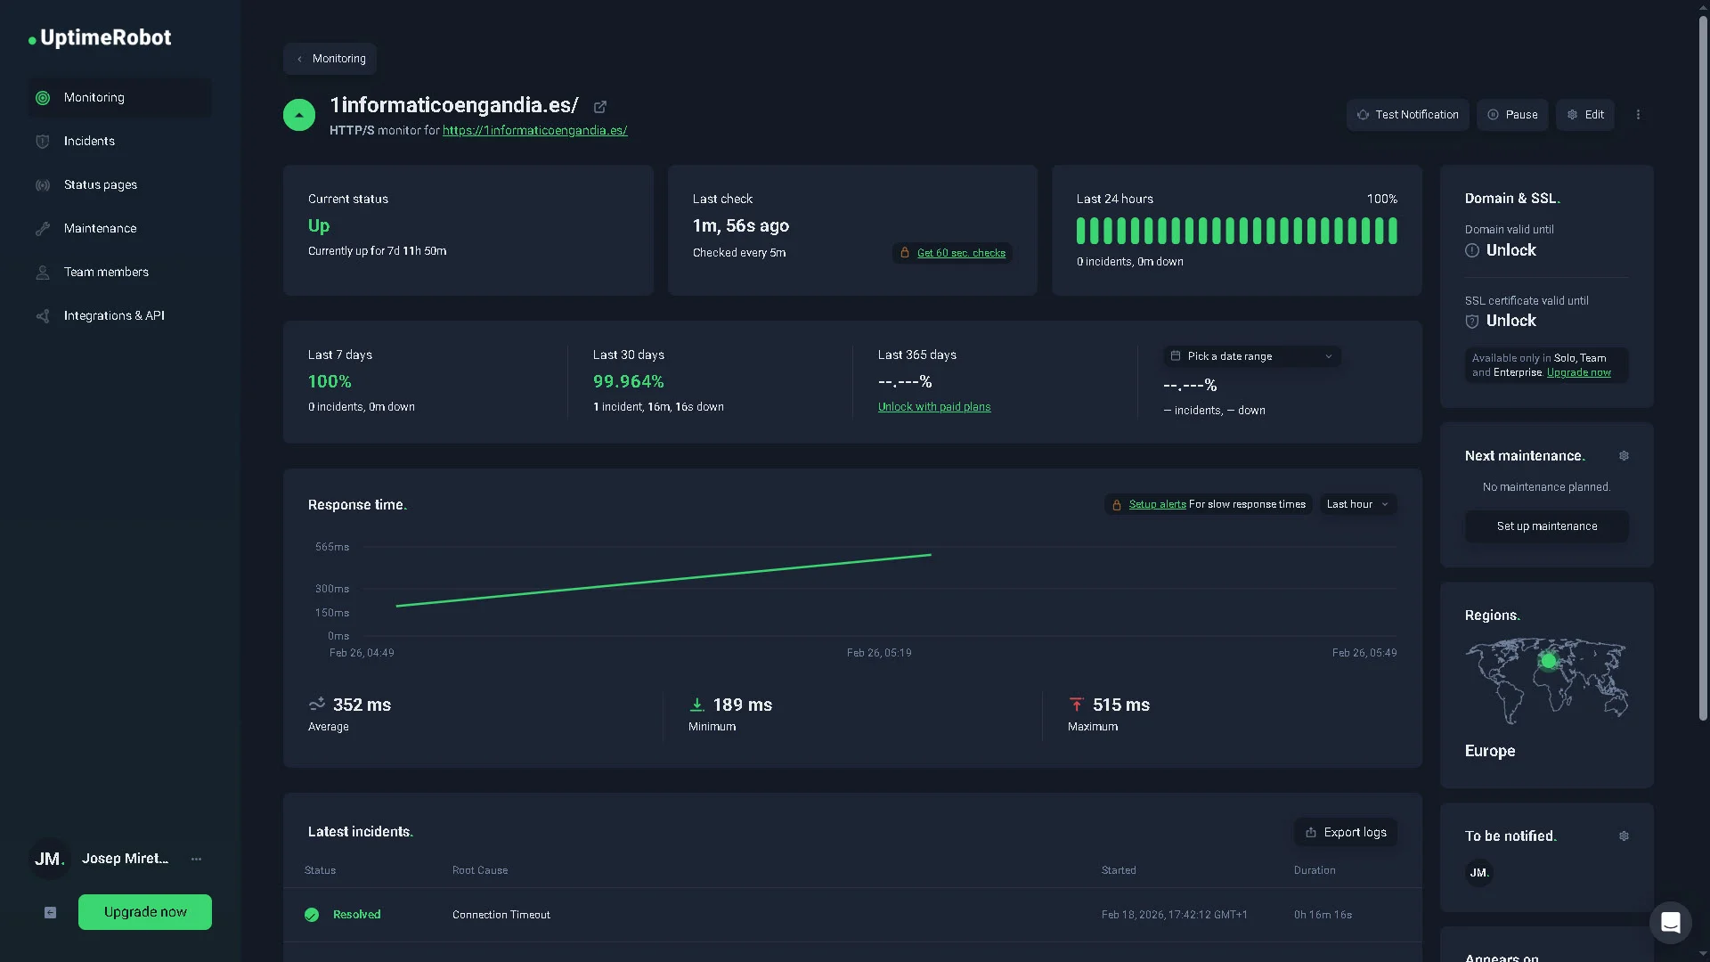Open account menu via three dots beside Josep Miret

[x=196, y=860]
